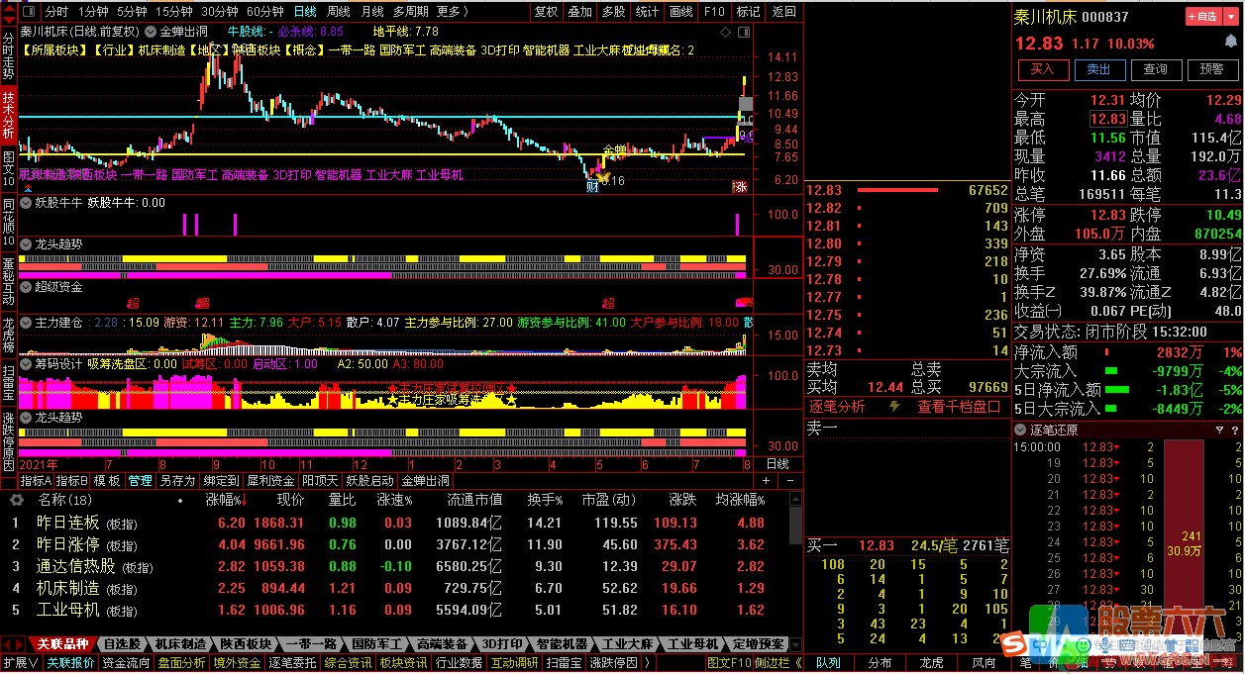Switch to the 机床制造 sector tab
Screen dimensions: 1245x674
180,644
